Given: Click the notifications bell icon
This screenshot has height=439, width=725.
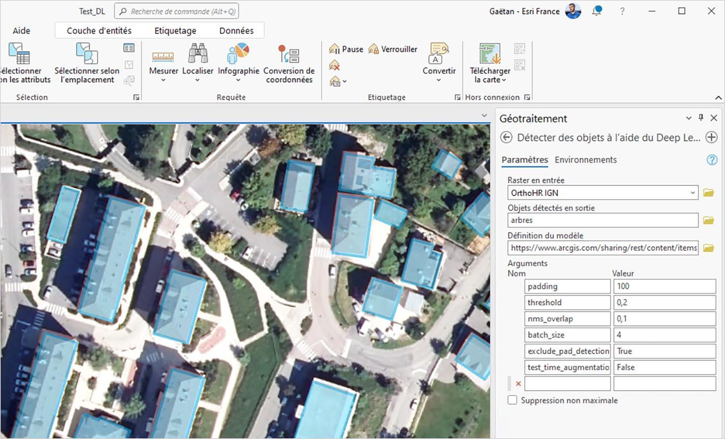Looking at the screenshot, I should pyautogui.click(x=597, y=11).
